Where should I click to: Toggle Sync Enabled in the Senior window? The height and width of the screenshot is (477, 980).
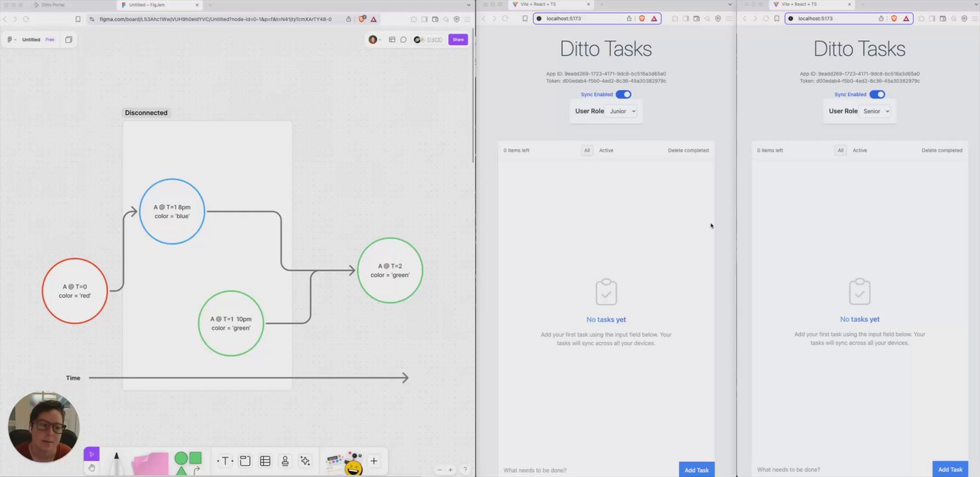877,95
